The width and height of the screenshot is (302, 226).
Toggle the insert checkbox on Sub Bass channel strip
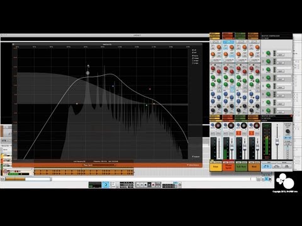click(x=237, y=60)
